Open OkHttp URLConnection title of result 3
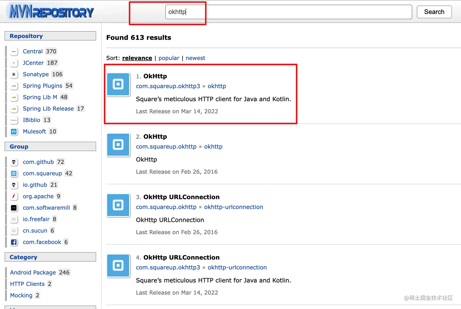 tap(181, 197)
